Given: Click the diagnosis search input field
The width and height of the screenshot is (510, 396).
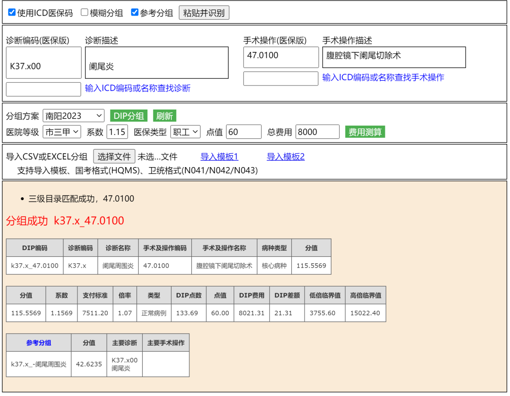Looking at the screenshot, I should tap(43, 89).
